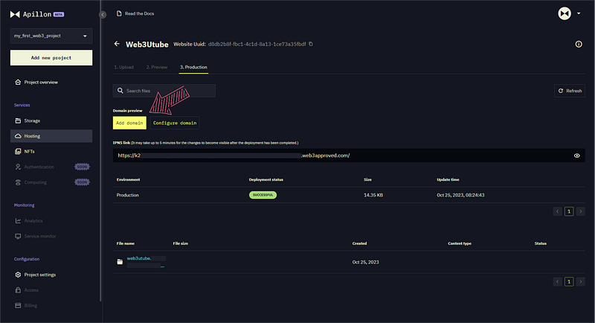Click the info icon at top right
This screenshot has width=595, height=323.
(x=579, y=45)
